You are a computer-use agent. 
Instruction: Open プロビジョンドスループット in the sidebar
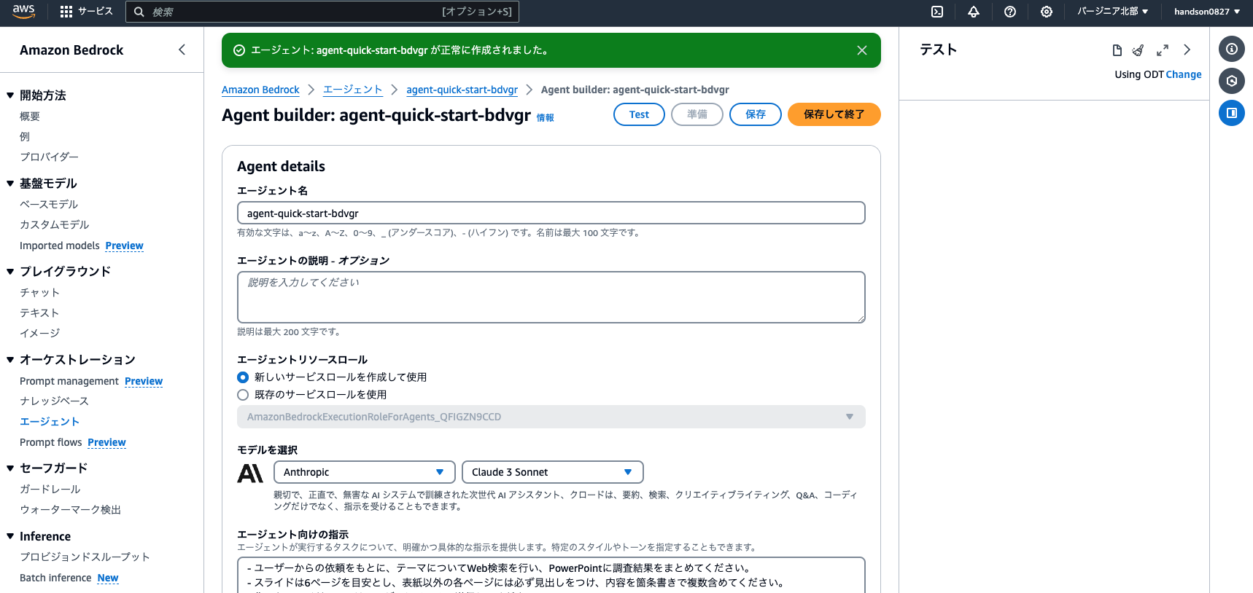point(85,557)
